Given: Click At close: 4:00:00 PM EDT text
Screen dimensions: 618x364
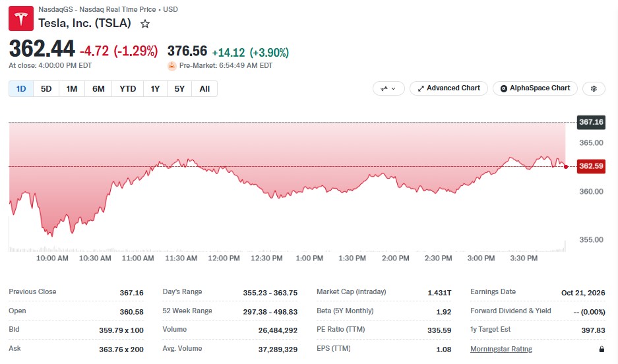Looking at the screenshot, I should coord(50,66).
